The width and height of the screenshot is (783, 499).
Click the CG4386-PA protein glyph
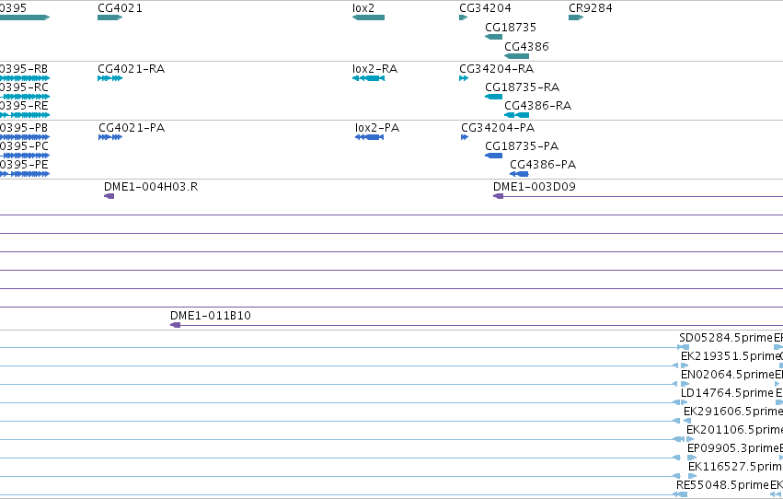click(x=519, y=174)
